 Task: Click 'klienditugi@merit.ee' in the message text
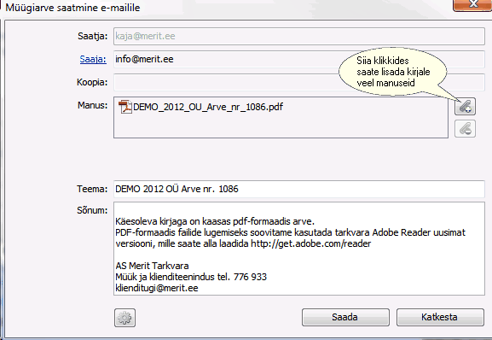[x=157, y=288]
